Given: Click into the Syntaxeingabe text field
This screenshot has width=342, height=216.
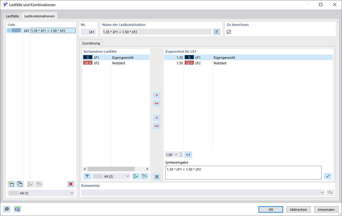Looking at the screenshot, I should click(x=243, y=173).
